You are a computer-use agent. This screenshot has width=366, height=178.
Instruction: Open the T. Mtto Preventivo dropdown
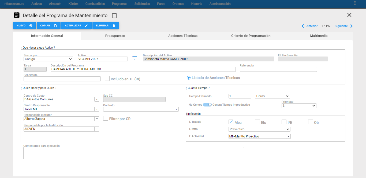[x=259, y=129]
